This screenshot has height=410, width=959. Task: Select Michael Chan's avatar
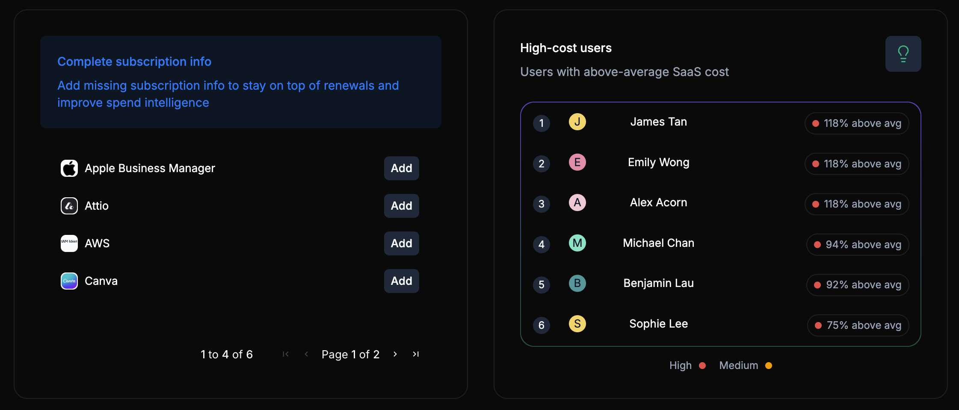[577, 243]
